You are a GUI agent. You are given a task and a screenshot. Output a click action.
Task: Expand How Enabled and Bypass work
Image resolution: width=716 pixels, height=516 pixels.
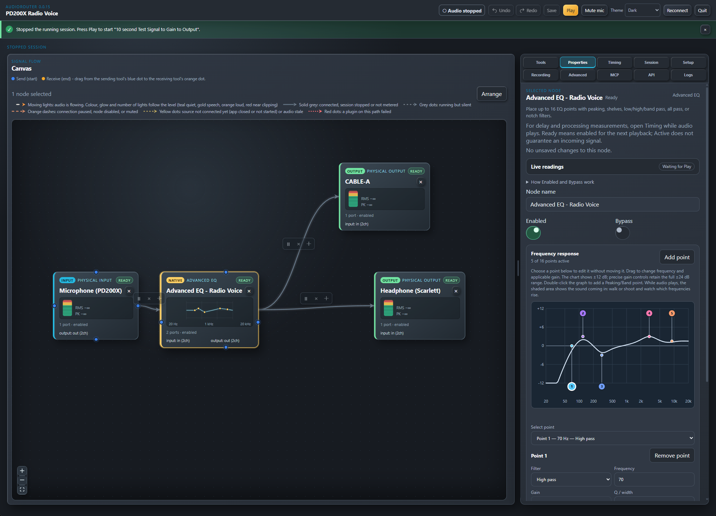[x=560, y=182]
